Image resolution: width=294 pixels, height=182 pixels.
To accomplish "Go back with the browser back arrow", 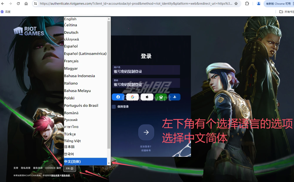I will point(3,3).
